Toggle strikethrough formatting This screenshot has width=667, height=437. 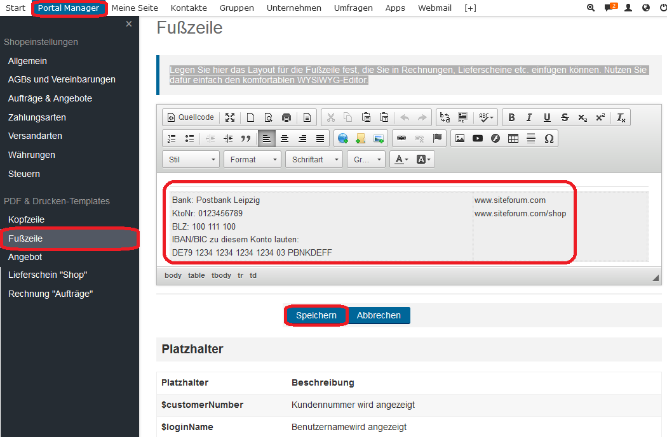(565, 117)
